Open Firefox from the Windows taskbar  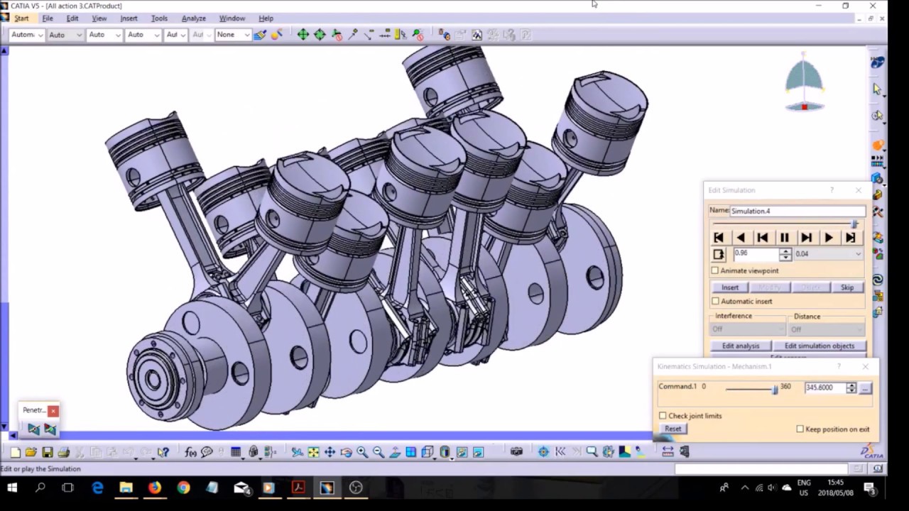tap(154, 488)
